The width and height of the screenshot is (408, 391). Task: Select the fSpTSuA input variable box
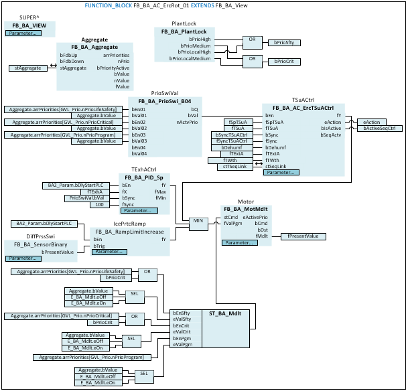pyautogui.click(x=239, y=122)
